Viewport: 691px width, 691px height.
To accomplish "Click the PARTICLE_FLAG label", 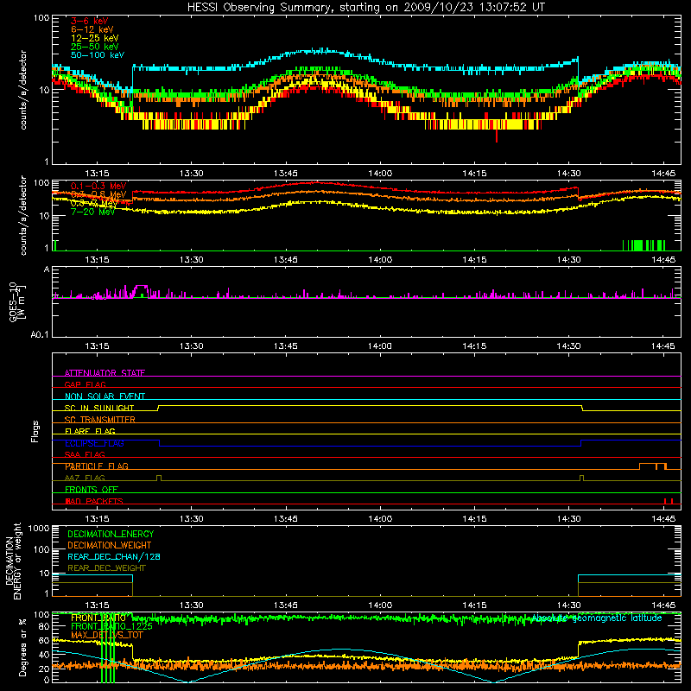I will (x=97, y=466).
